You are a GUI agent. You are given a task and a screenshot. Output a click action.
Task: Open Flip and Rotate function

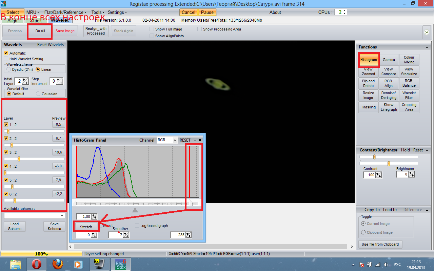pyautogui.click(x=369, y=83)
